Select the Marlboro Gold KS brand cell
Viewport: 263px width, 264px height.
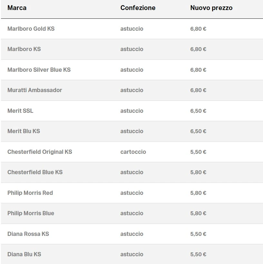click(x=31, y=29)
